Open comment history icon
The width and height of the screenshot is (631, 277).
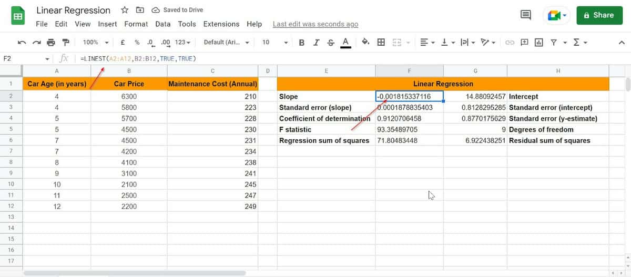[526, 15]
